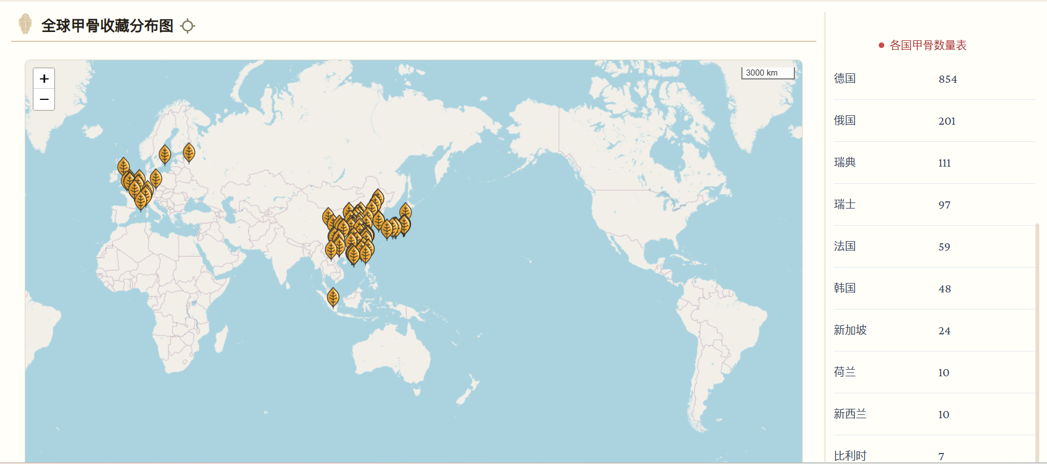This screenshot has width=1047, height=464.
Task: Zoom in on the map
Action: pos(44,79)
